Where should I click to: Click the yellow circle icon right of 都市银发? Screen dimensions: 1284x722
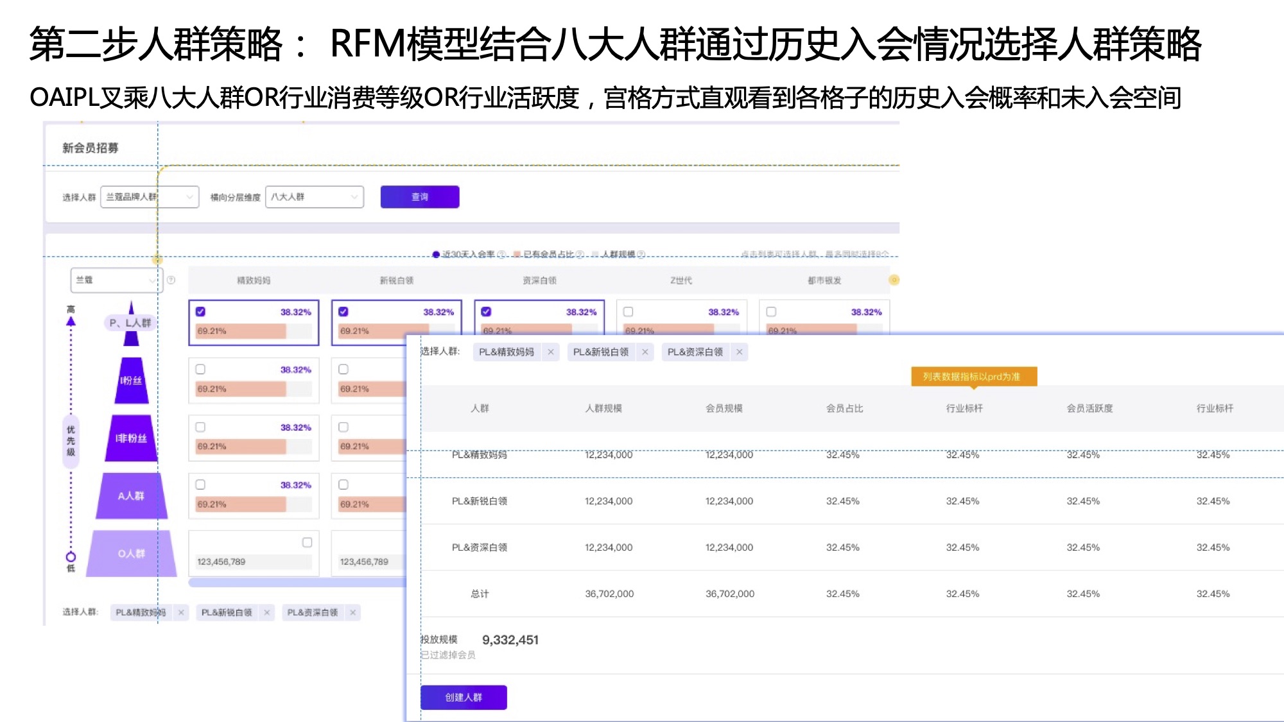[x=894, y=280]
